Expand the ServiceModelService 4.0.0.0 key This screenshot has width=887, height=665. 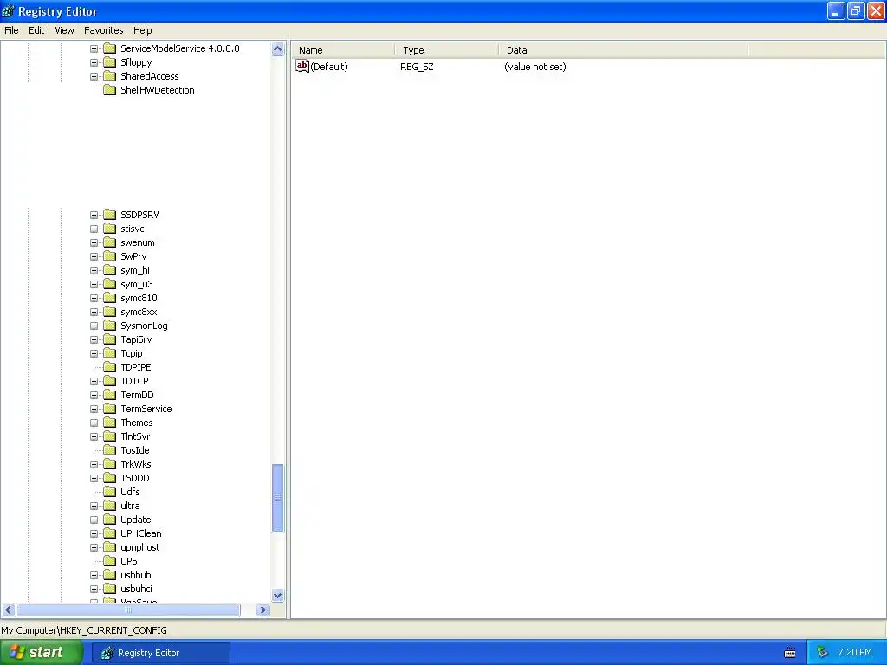tap(94, 48)
